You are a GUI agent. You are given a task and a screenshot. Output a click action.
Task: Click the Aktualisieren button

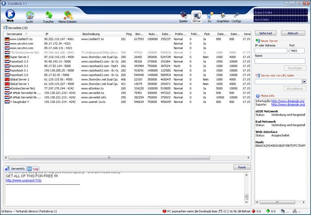coord(295,89)
